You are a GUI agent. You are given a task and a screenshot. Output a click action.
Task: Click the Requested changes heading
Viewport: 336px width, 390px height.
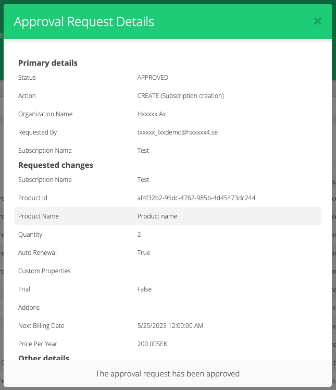coord(56,165)
